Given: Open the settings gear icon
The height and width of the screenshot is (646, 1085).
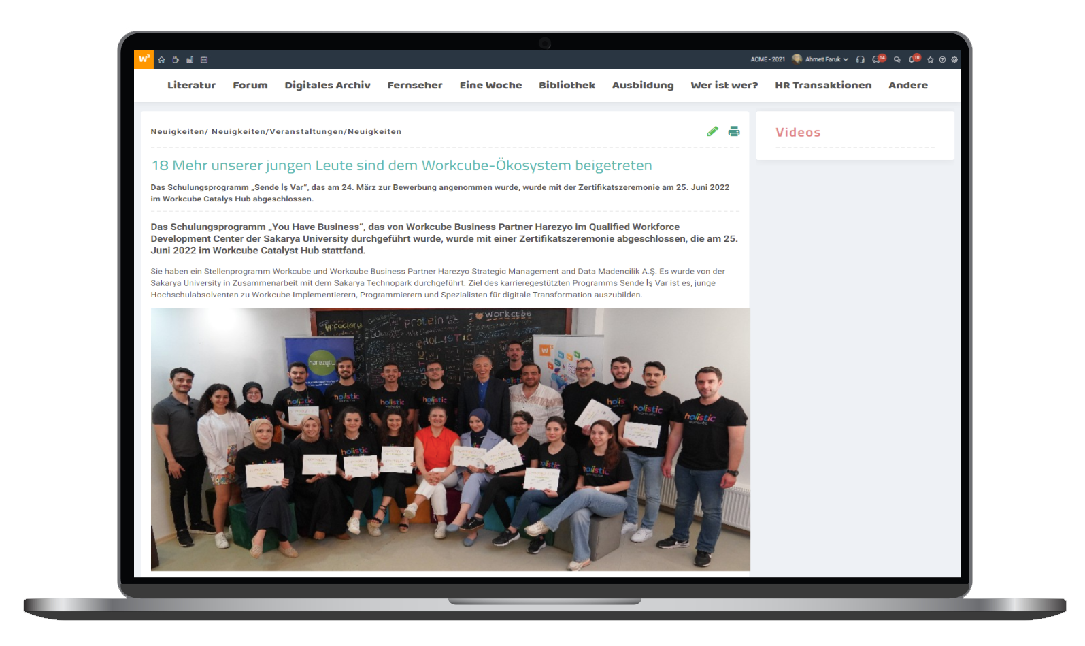Looking at the screenshot, I should pyautogui.click(x=954, y=59).
